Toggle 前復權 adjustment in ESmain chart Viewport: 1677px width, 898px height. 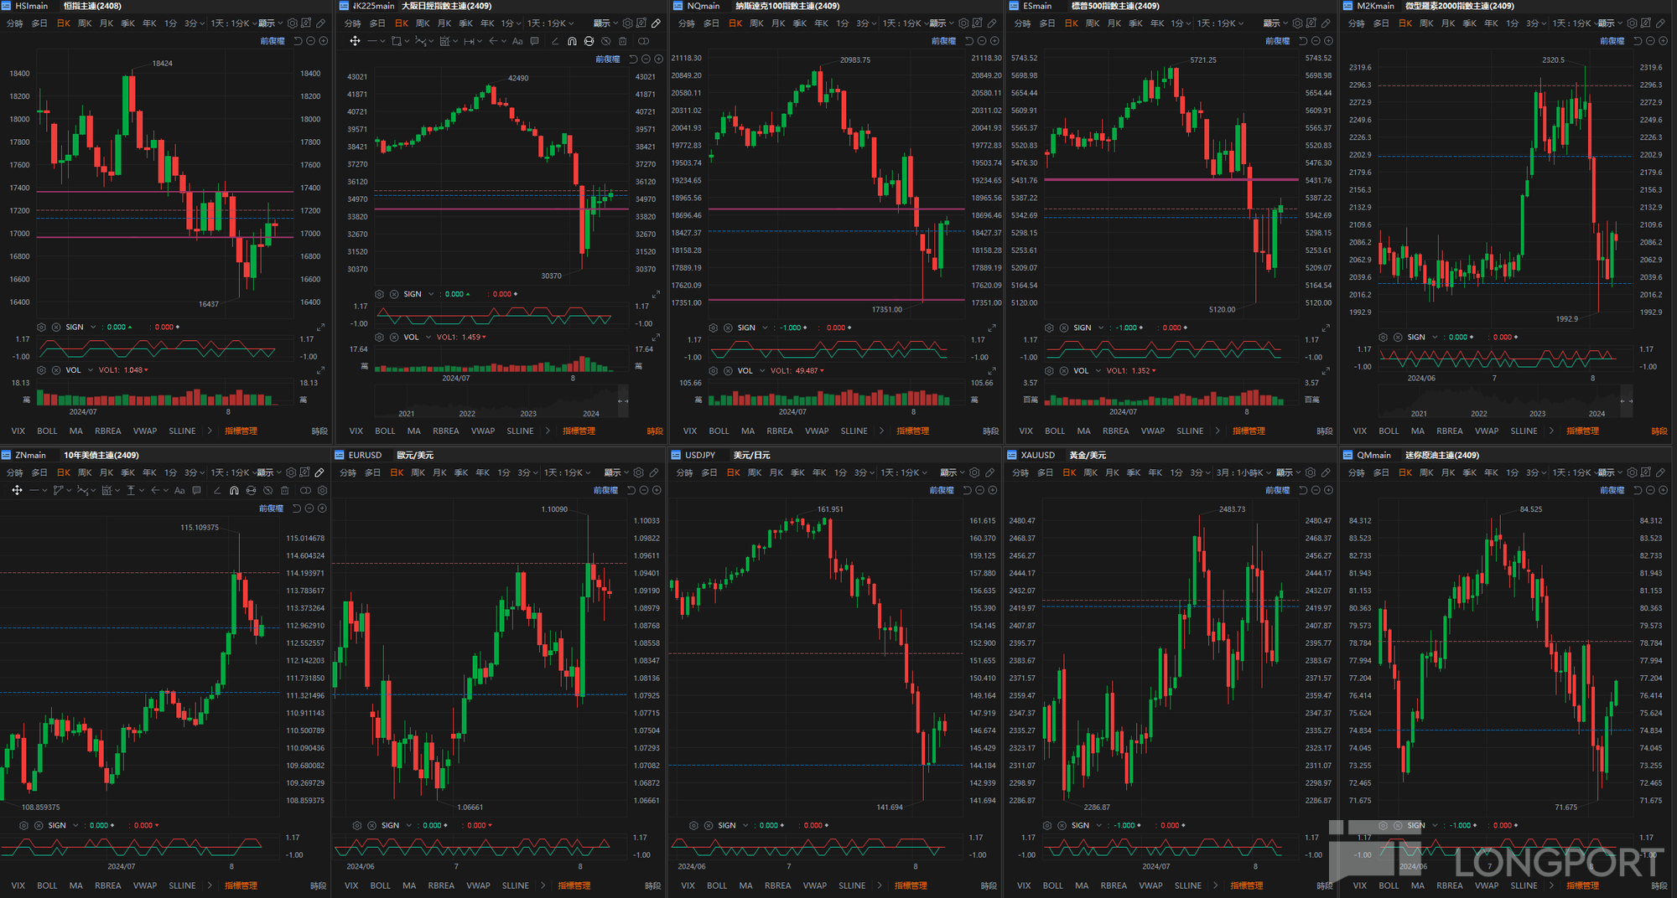(1277, 41)
